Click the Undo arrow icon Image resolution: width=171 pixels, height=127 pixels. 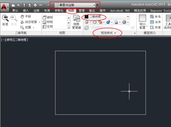pos(40,5)
